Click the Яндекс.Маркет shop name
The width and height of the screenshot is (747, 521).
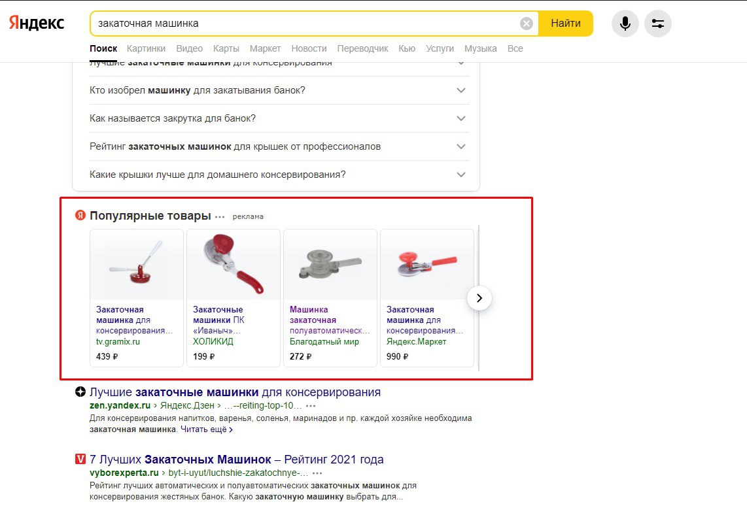pos(417,341)
